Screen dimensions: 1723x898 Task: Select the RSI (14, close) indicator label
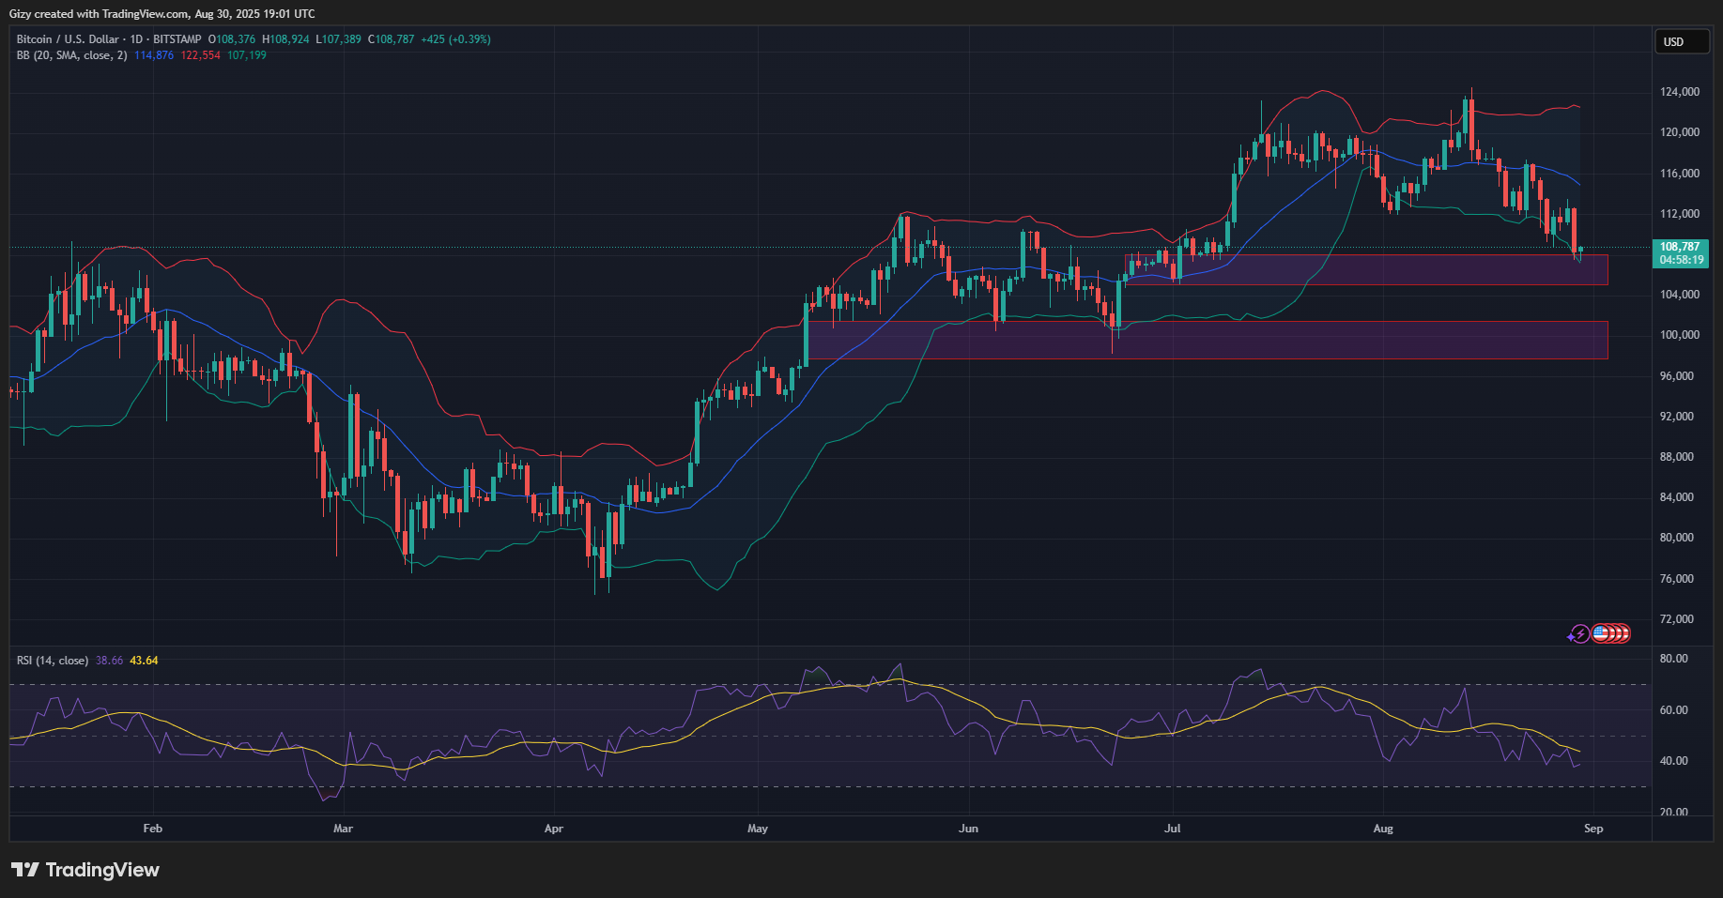point(53,661)
